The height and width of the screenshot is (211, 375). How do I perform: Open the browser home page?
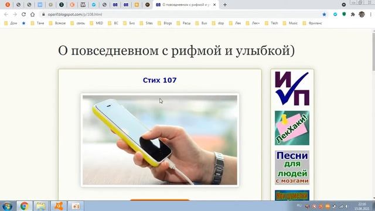coord(33,14)
